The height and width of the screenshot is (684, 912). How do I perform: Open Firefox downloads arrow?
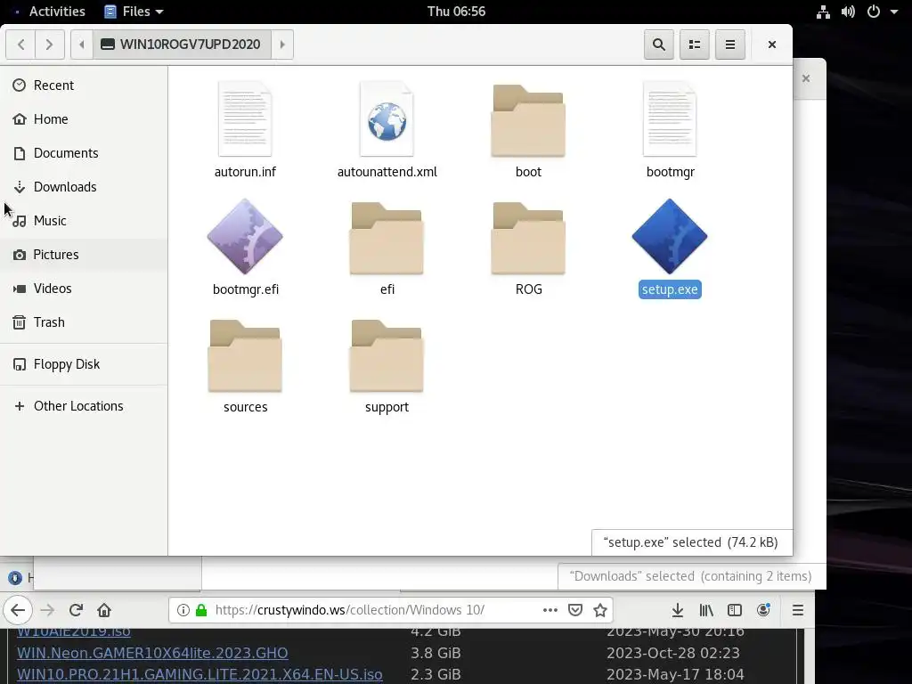[x=678, y=610]
